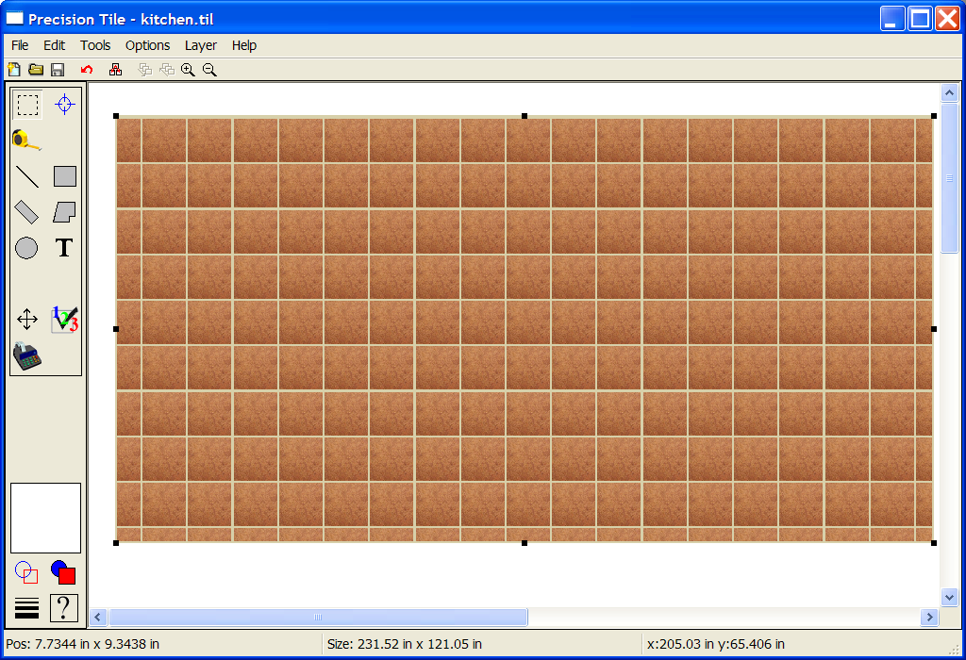Activate the tape measure tool
The image size is (966, 660).
[27, 140]
